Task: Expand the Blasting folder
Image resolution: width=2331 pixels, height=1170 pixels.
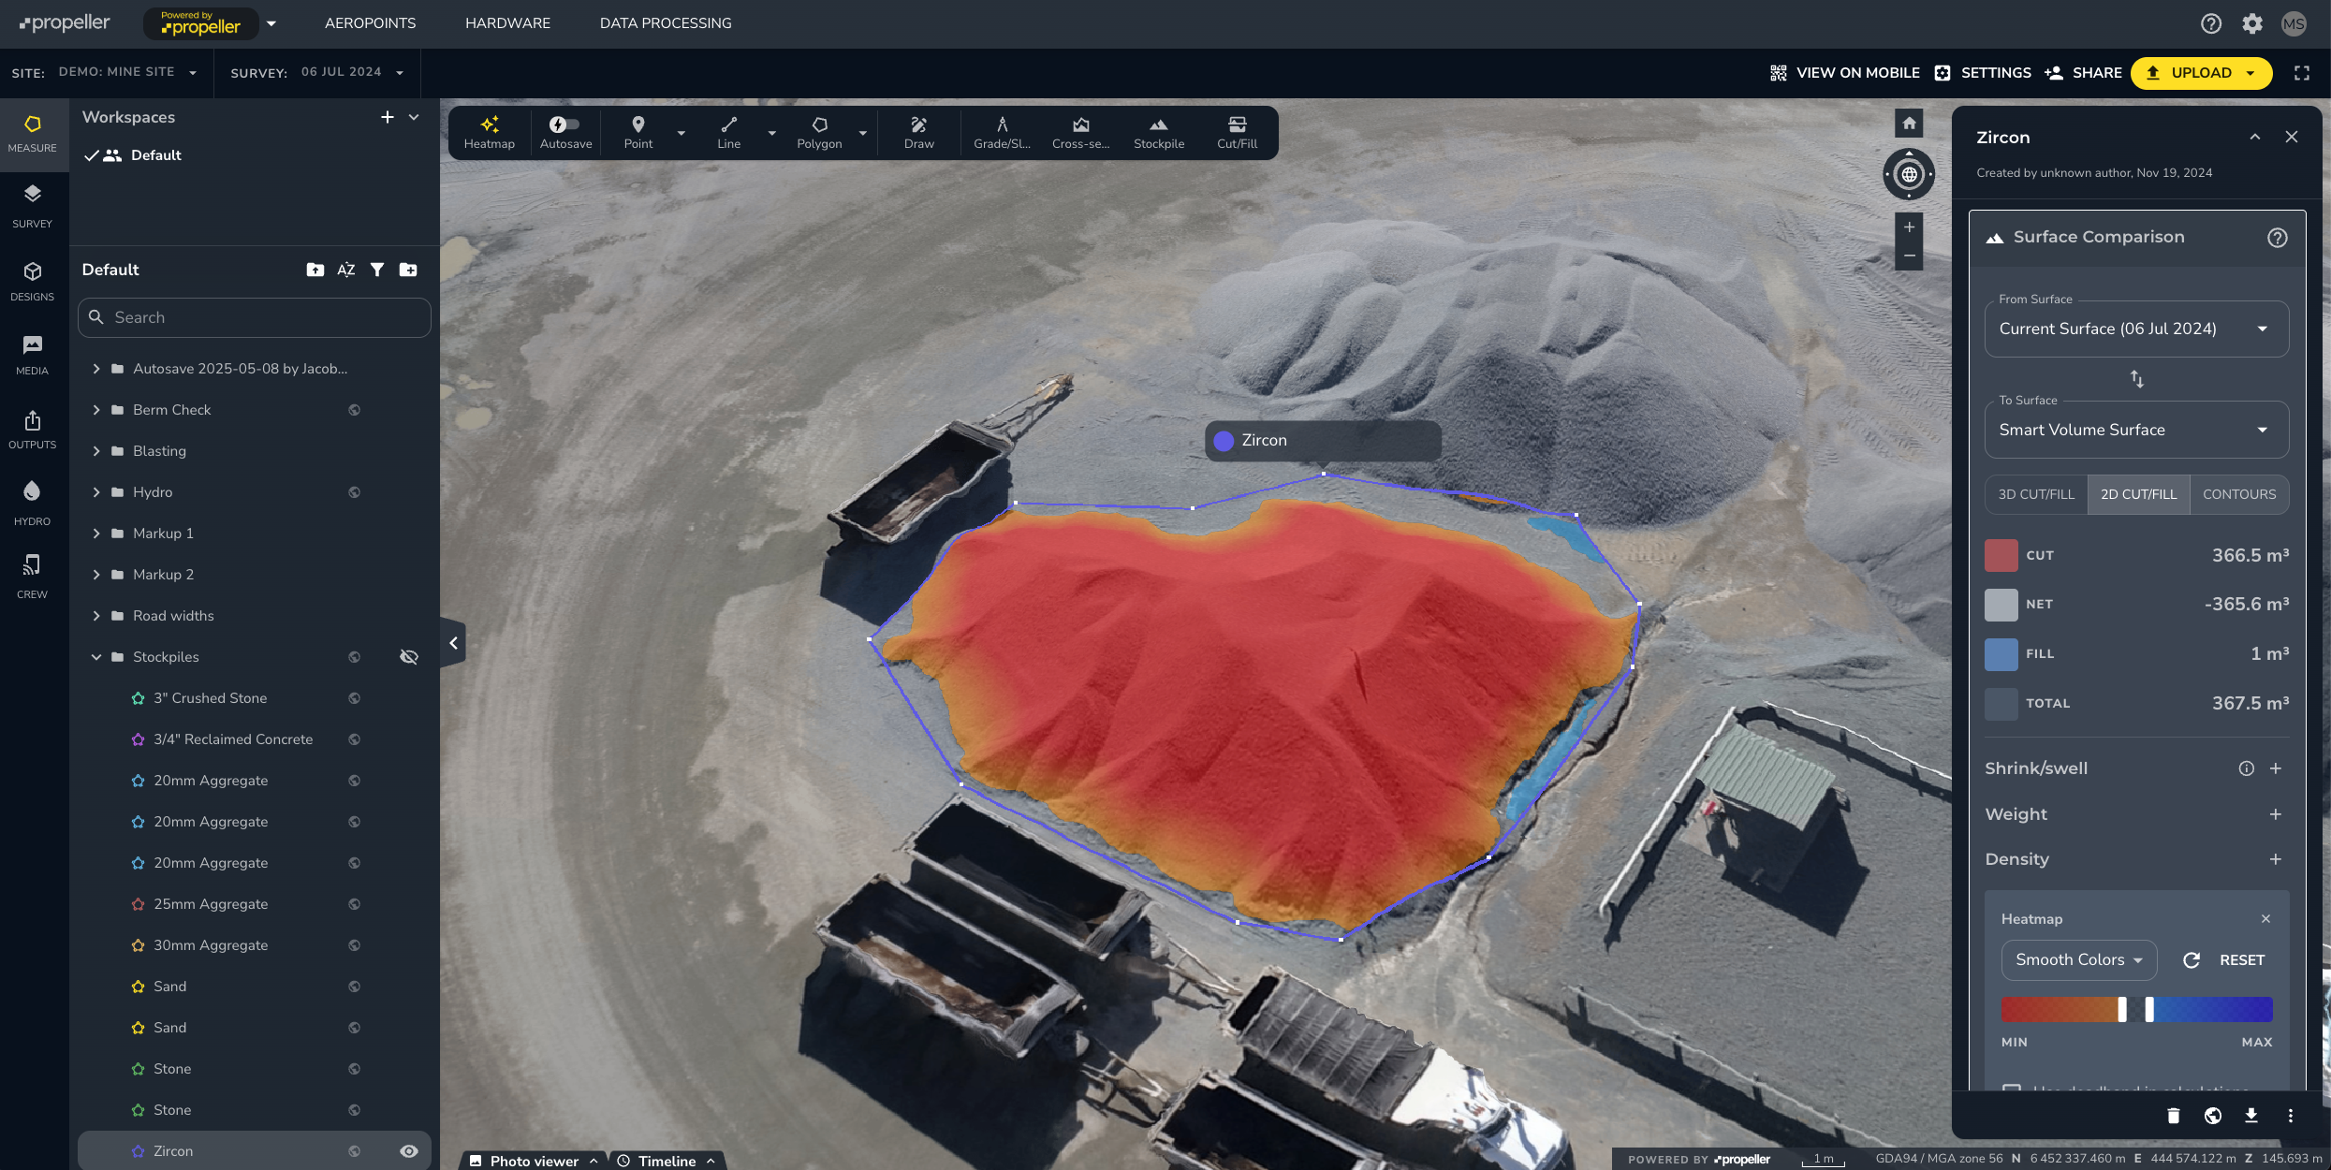Action: (x=95, y=451)
